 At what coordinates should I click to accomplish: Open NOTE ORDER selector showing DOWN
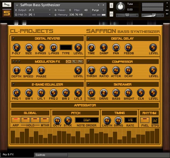(87, 120)
